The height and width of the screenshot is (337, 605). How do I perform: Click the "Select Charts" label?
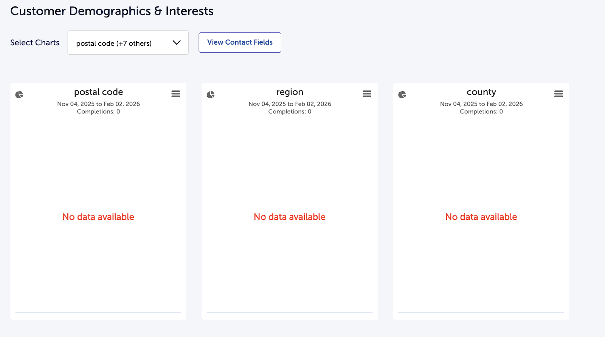pyautogui.click(x=35, y=43)
